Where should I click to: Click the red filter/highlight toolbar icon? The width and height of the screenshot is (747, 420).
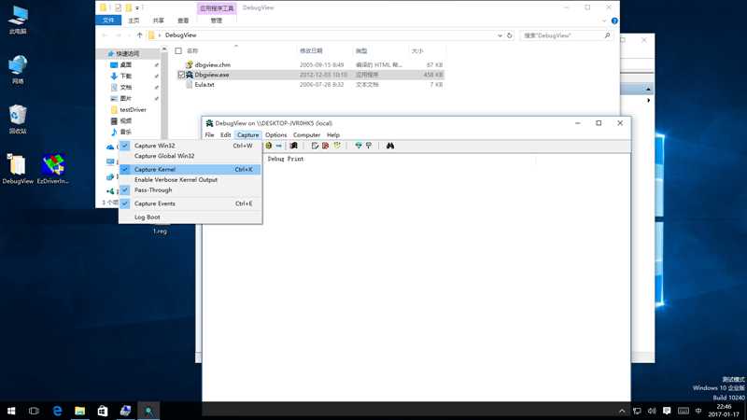pos(325,146)
